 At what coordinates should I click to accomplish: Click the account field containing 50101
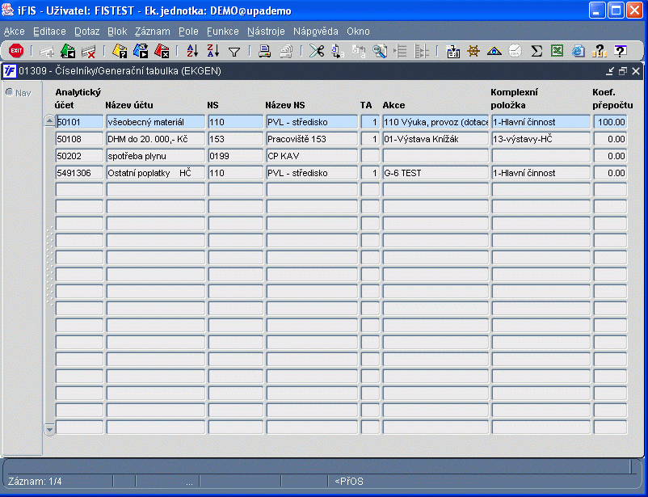tap(79, 122)
